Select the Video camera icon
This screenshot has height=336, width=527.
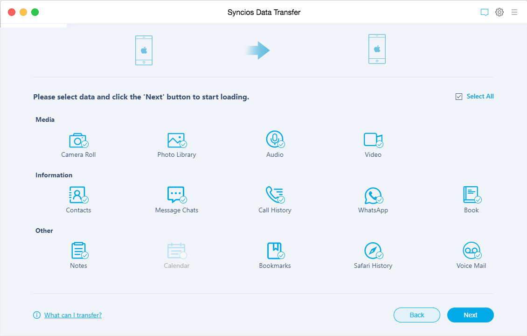click(x=374, y=140)
